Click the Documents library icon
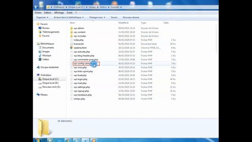The image size is (252, 142). (x=40, y=48)
